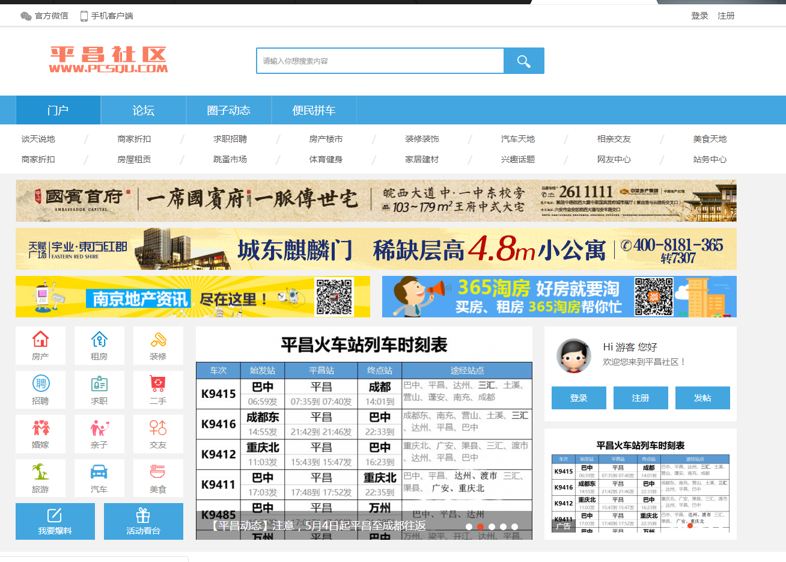The width and height of the screenshot is (786, 562).
Task: Open the 求职招聘 forum link
Action: pos(230,139)
